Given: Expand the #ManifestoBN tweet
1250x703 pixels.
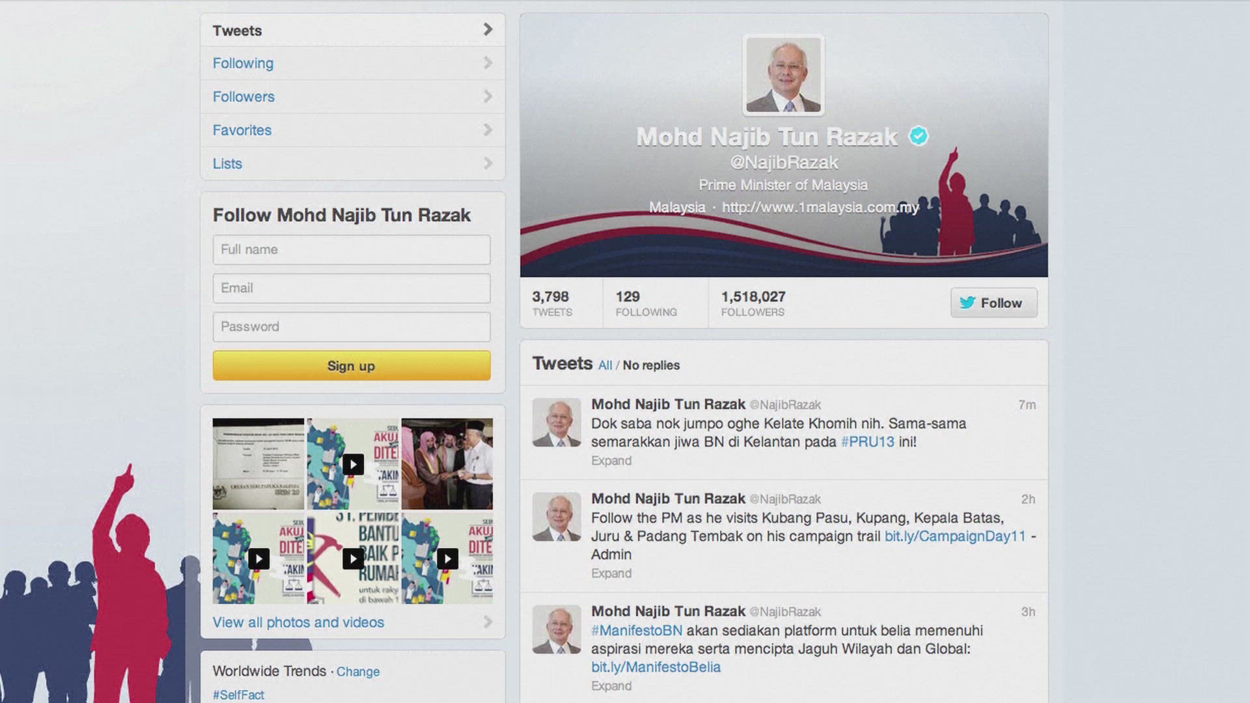Looking at the screenshot, I should pyautogui.click(x=611, y=686).
